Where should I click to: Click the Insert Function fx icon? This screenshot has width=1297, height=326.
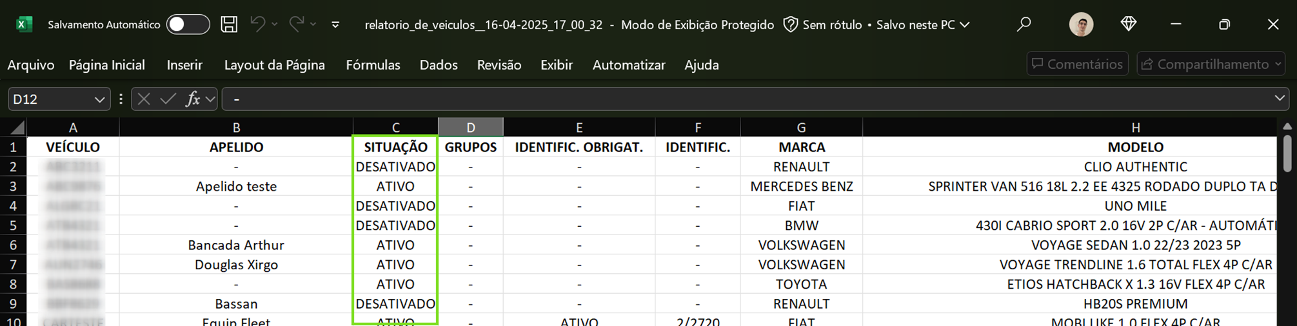coord(192,99)
